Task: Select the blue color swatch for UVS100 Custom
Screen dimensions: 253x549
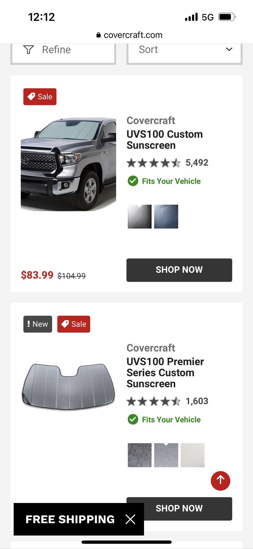Action: tap(166, 216)
